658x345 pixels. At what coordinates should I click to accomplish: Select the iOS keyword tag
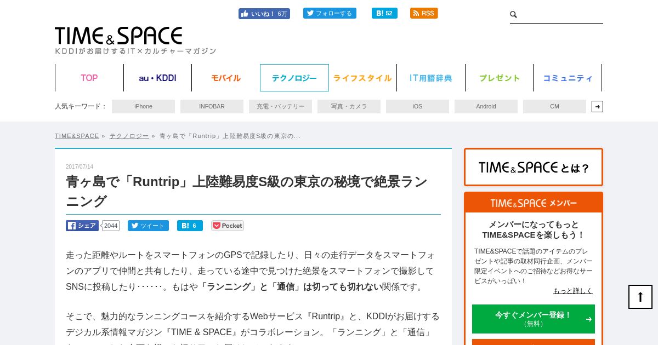tap(417, 106)
